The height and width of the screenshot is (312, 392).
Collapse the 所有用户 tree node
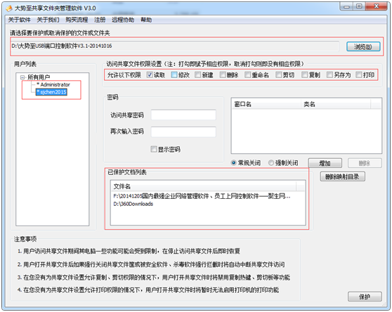click(22, 77)
